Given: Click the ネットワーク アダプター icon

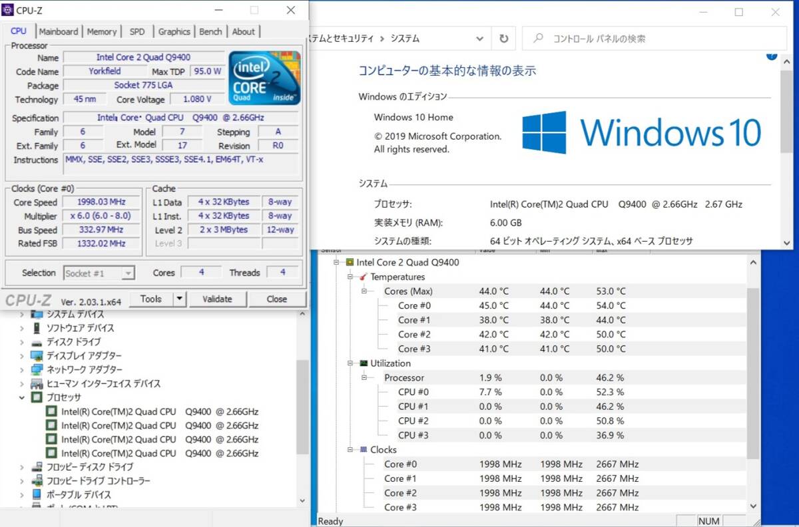Looking at the screenshot, I should coord(37,370).
